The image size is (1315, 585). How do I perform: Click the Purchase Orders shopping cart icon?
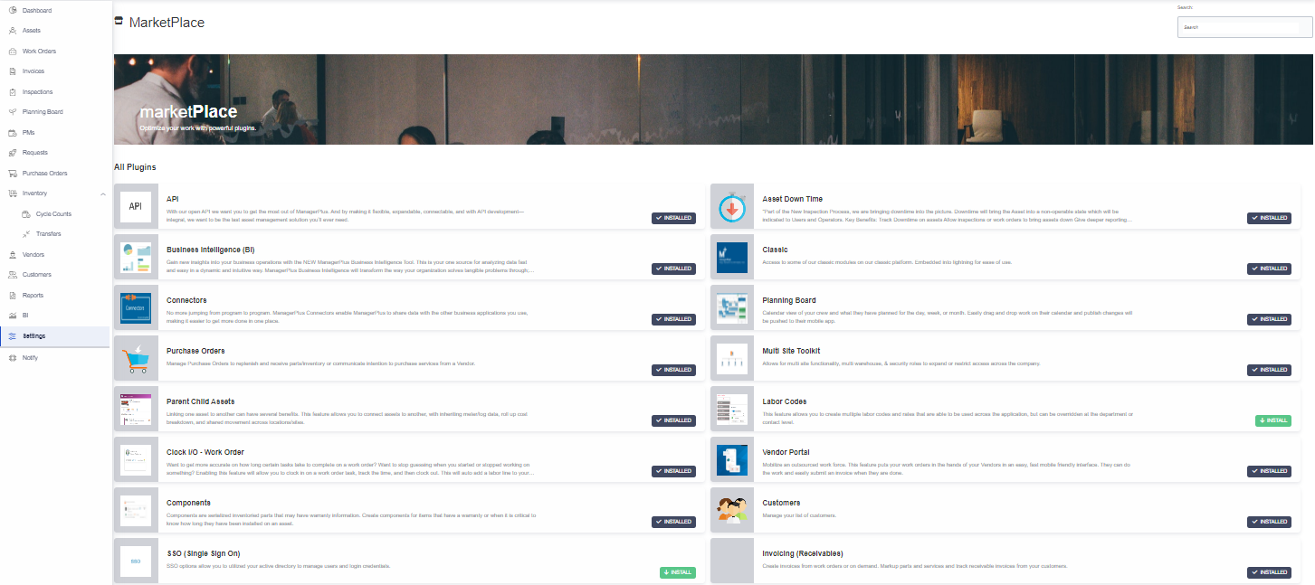pyautogui.click(x=136, y=358)
